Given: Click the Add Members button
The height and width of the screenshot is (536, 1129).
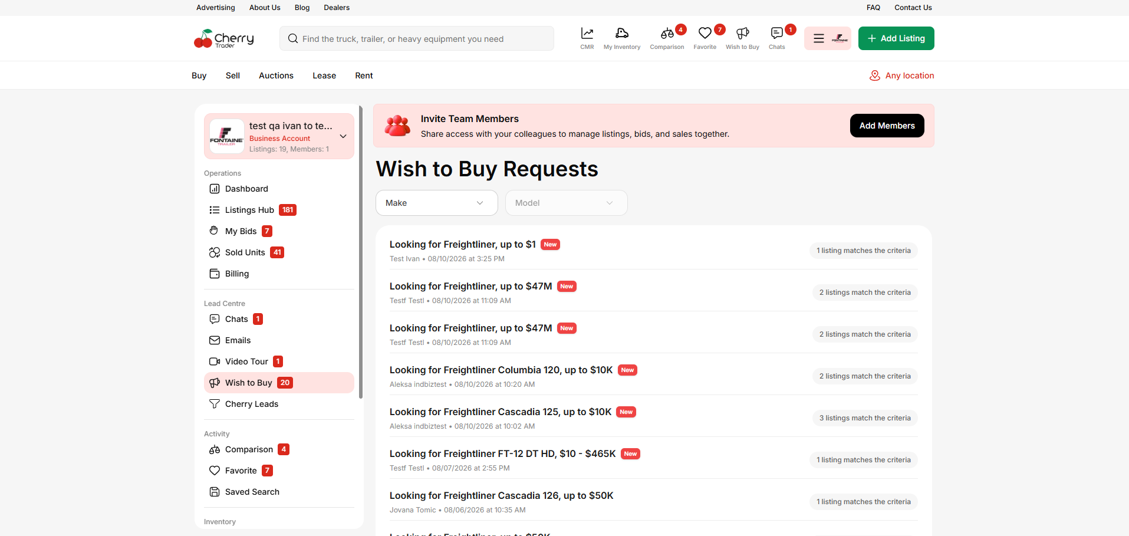Looking at the screenshot, I should click(x=887, y=126).
